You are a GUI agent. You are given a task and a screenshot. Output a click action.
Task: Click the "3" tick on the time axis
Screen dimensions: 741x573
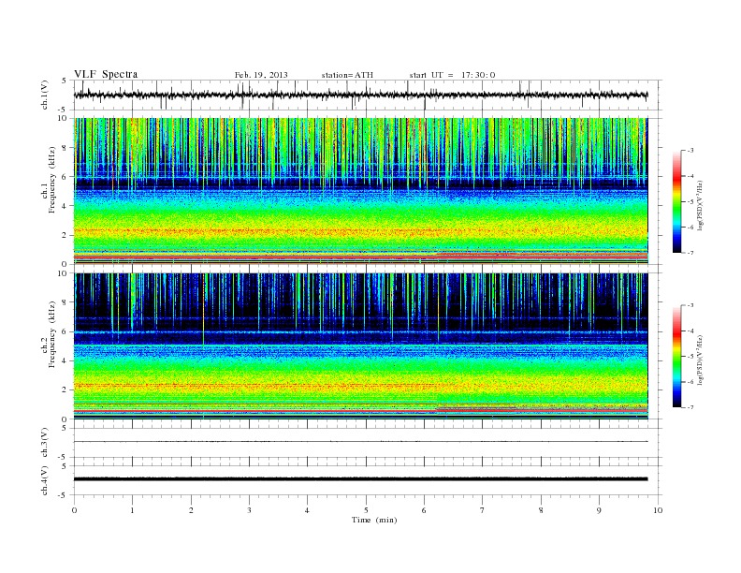point(249,510)
